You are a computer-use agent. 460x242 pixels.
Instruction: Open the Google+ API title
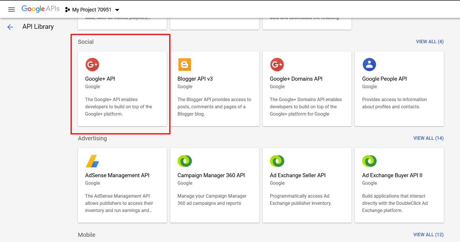click(x=100, y=79)
